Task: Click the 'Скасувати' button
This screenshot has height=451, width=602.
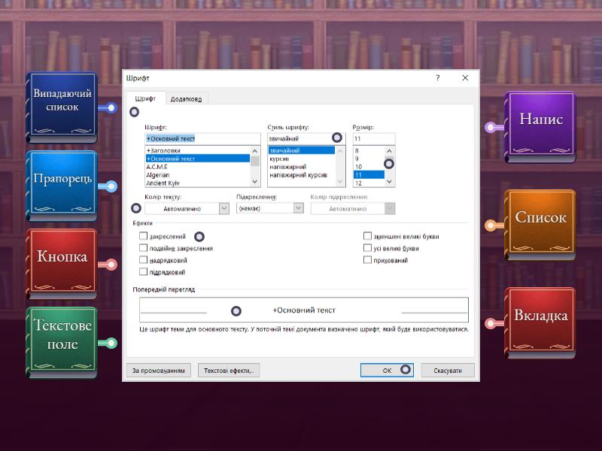Action: (x=448, y=370)
